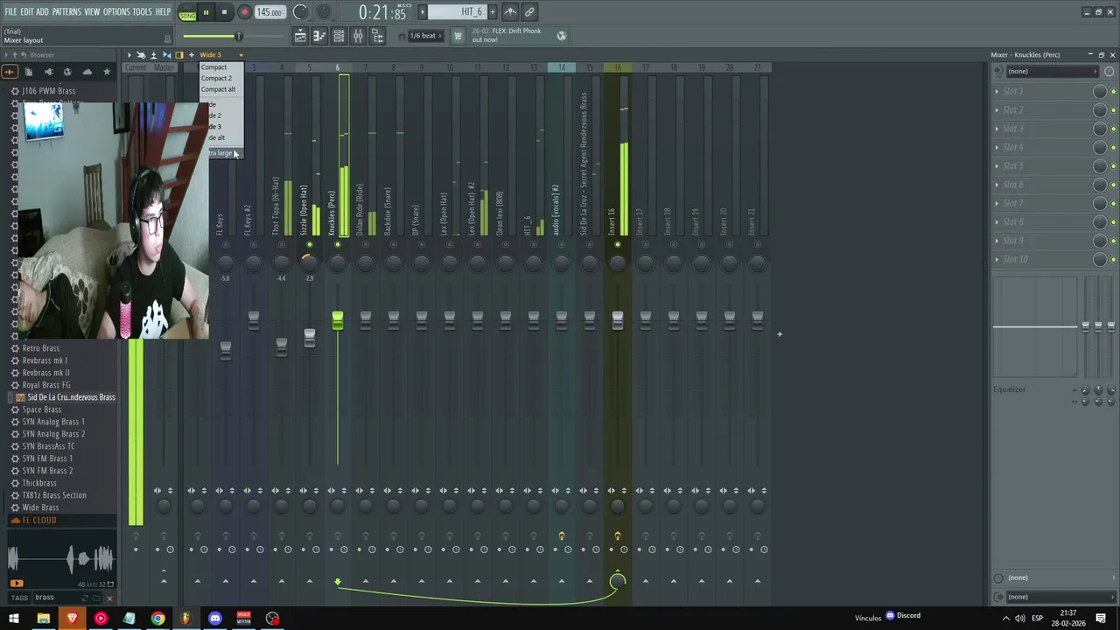
Task: Click the Insert 16 volume fader
Action: 618,321
